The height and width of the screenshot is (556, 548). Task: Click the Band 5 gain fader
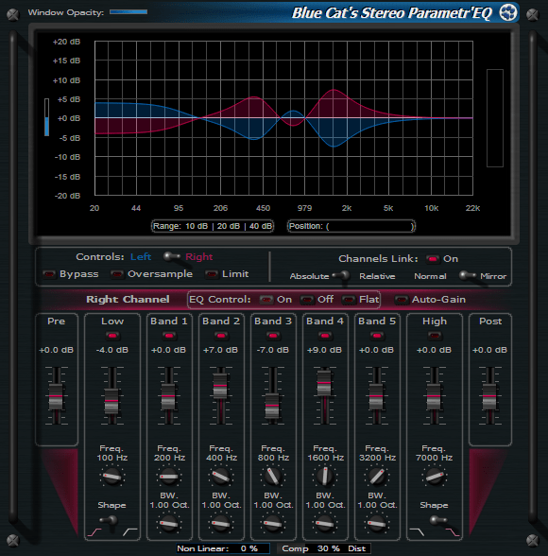(376, 395)
